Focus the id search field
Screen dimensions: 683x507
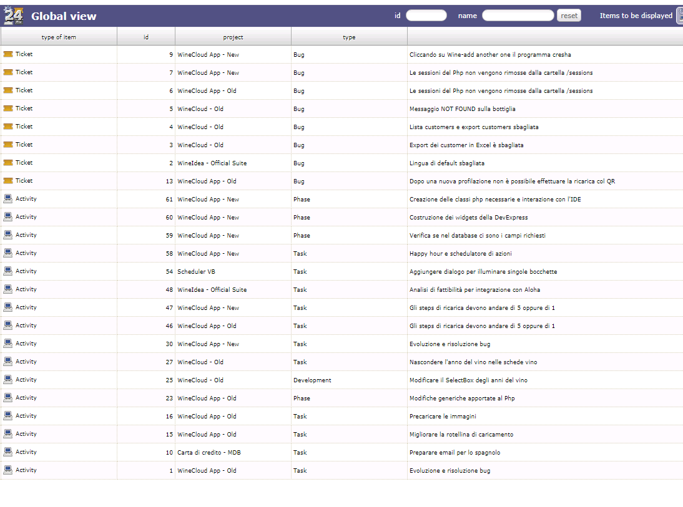click(x=426, y=16)
